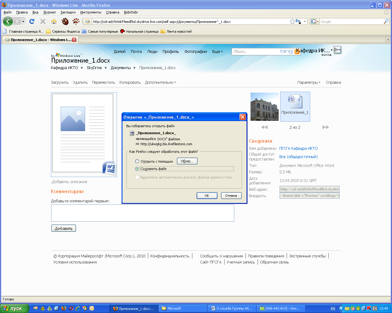The height and width of the screenshot is (313, 392).
Task: Open the пуск Start button
Action: tap(14, 308)
